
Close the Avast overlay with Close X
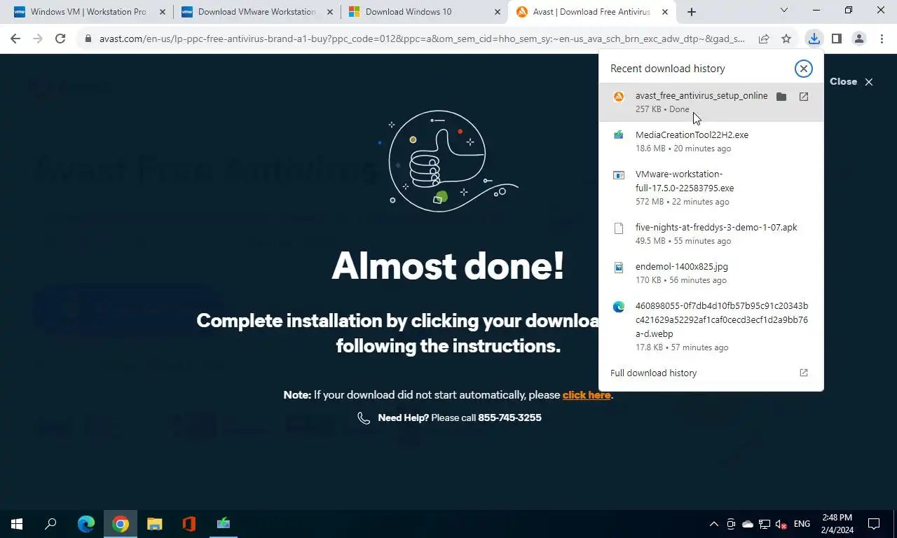click(x=851, y=82)
